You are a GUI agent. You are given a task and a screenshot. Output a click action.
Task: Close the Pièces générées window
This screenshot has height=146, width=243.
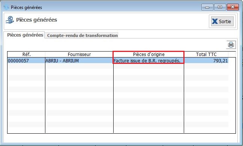pyautogui.click(x=233, y=7)
